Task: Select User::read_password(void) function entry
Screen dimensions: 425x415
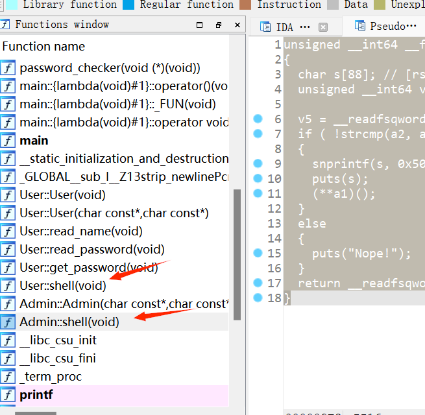Action: [91, 250]
